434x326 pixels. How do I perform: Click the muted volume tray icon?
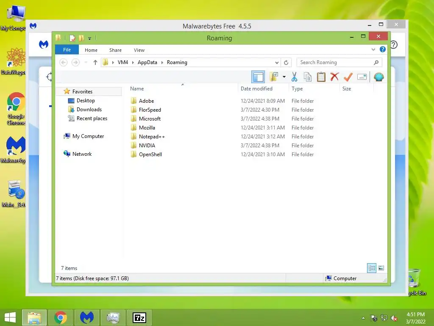(394, 318)
